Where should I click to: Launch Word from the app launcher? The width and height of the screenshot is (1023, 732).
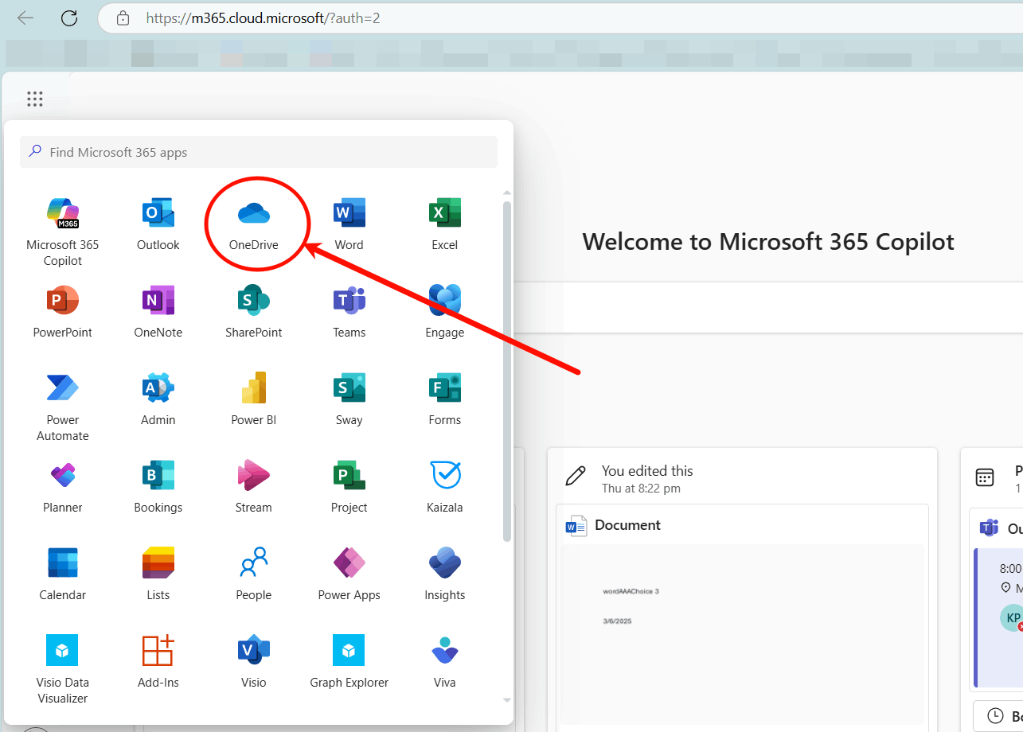349,223
